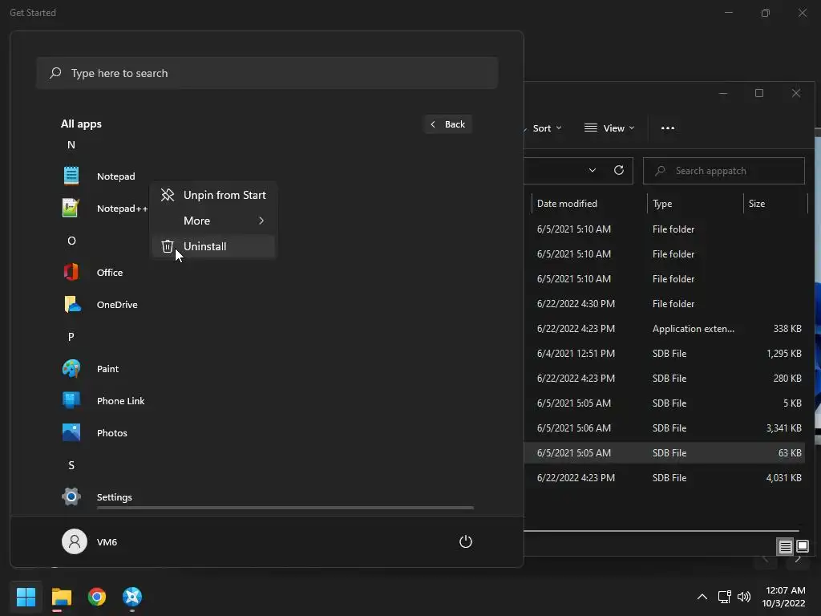Viewport: 821px width, 616px height.
Task: Open File Explorer from the taskbar
Action: point(61,597)
